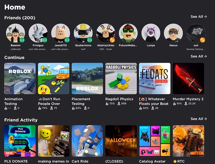Click AbstractAlex avatar icon

point(106,33)
